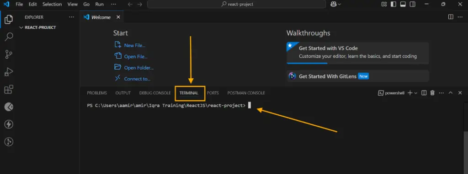The height and width of the screenshot is (174, 468).
Task: Open the Source Control view icon
Action: (9, 54)
